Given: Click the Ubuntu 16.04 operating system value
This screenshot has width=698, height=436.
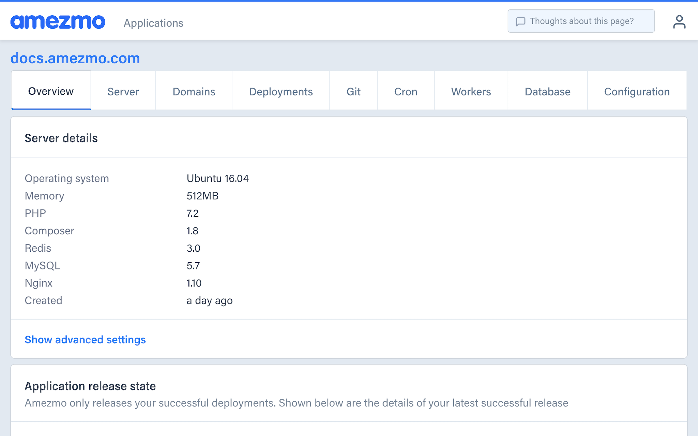Looking at the screenshot, I should point(217,178).
